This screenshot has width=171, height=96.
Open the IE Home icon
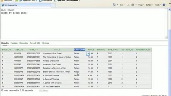tap(114, 5)
